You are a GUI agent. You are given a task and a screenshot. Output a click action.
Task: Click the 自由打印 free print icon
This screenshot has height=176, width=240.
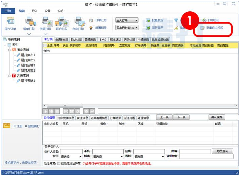[80, 22]
